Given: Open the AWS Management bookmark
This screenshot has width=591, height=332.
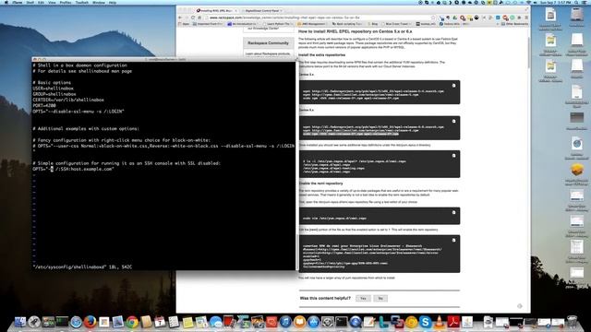Looking at the screenshot, I should 311,24.
